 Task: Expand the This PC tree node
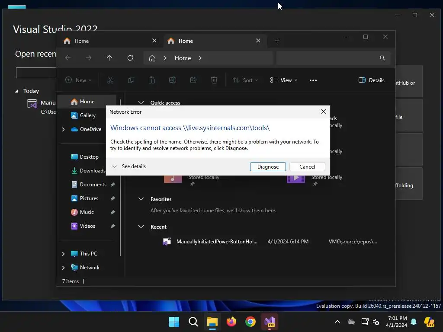63,254
